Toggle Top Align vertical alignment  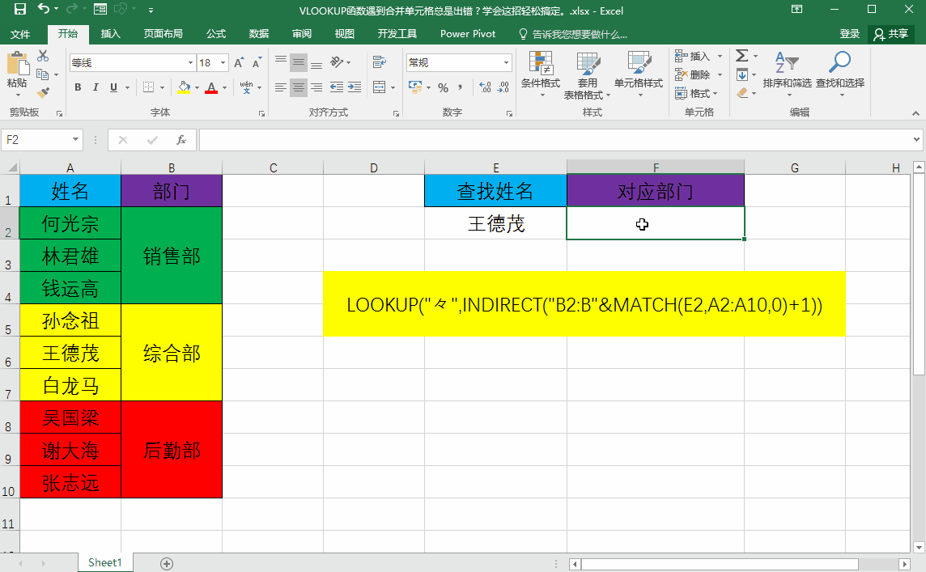[x=281, y=61]
